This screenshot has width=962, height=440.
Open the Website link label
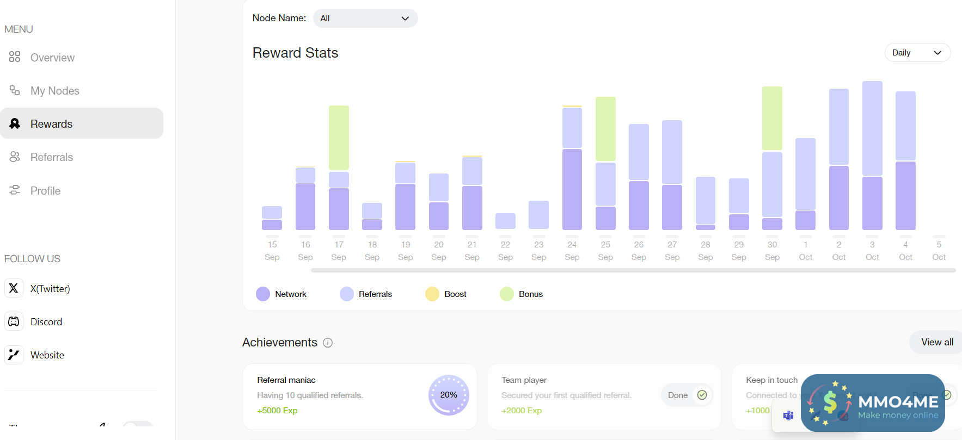[x=47, y=355]
